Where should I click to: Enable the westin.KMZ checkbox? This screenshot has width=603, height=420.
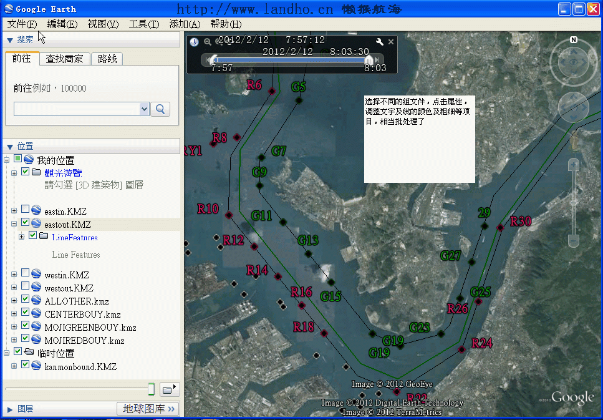[x=26, y=273]
